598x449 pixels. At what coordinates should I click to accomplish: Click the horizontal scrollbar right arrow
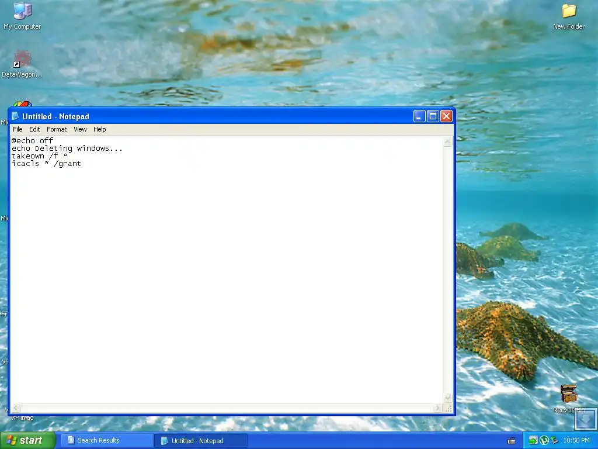pyautogui.click(x=438, y=407)
